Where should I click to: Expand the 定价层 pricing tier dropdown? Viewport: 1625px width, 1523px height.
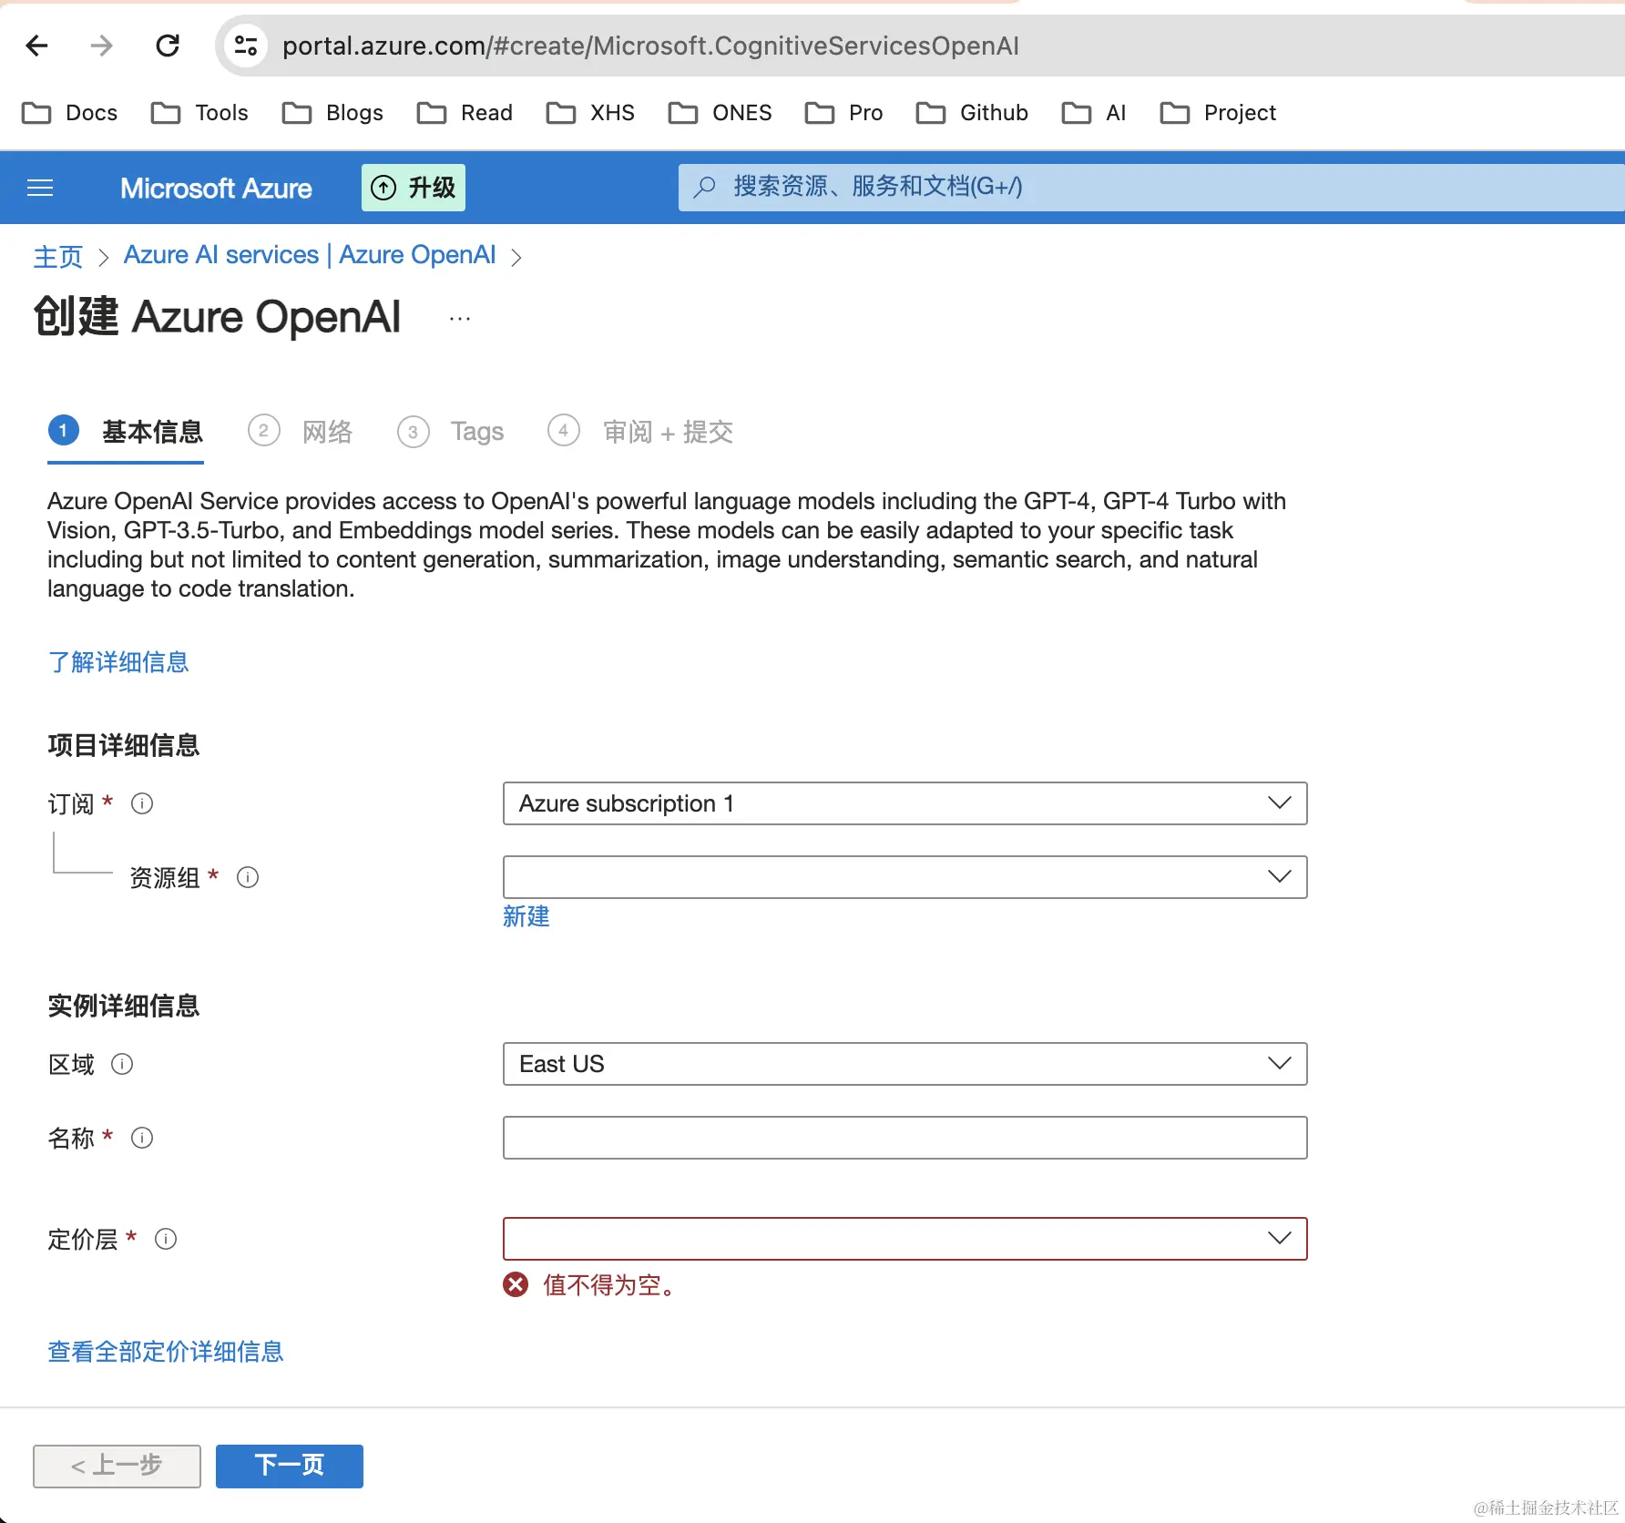tap(905, 1239)
